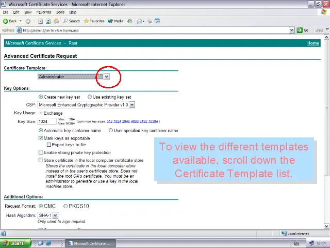Open the Tools menu
Viewport: 330px width, 248px height.
(60, 12)
